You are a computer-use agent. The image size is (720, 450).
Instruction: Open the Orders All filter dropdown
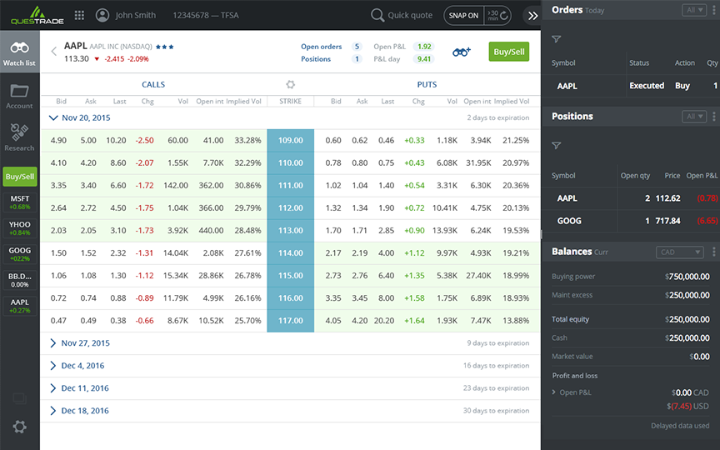click(694, 10)
